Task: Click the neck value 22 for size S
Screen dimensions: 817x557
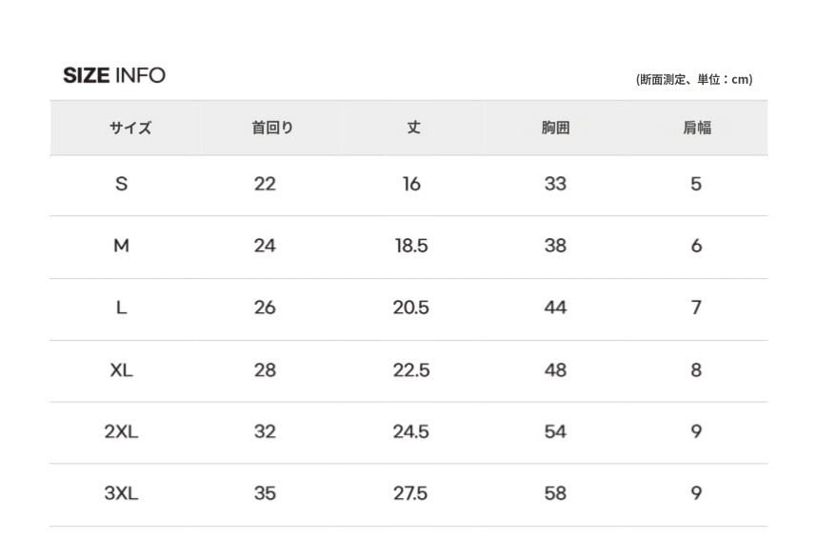Action: coord(265,184)
